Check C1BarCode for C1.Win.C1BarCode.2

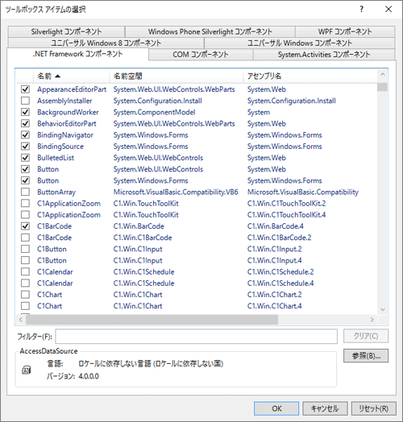[x=25, y=238]
